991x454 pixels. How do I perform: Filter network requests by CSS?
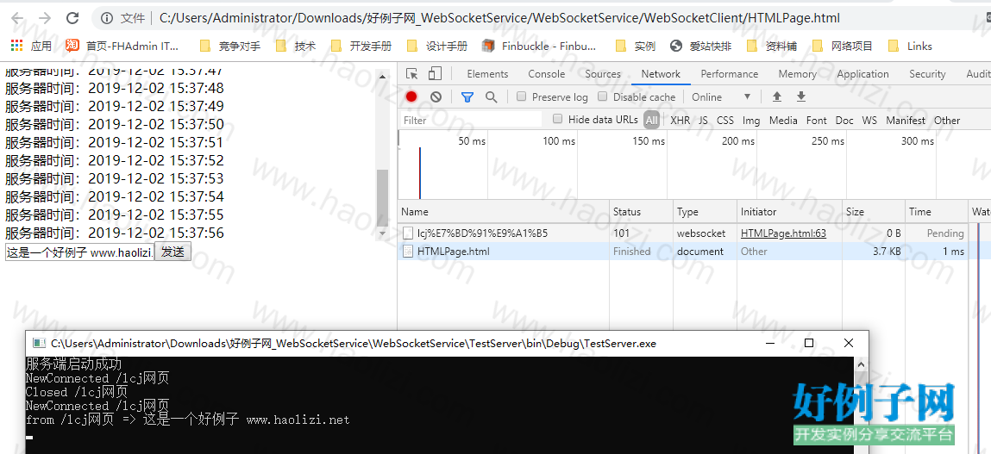click(725, 120)
